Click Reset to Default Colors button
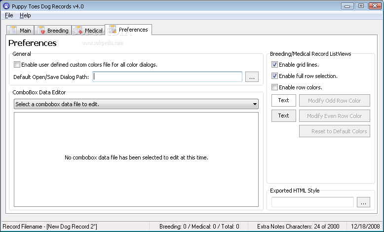384x232 pixels. coord(335,131)
